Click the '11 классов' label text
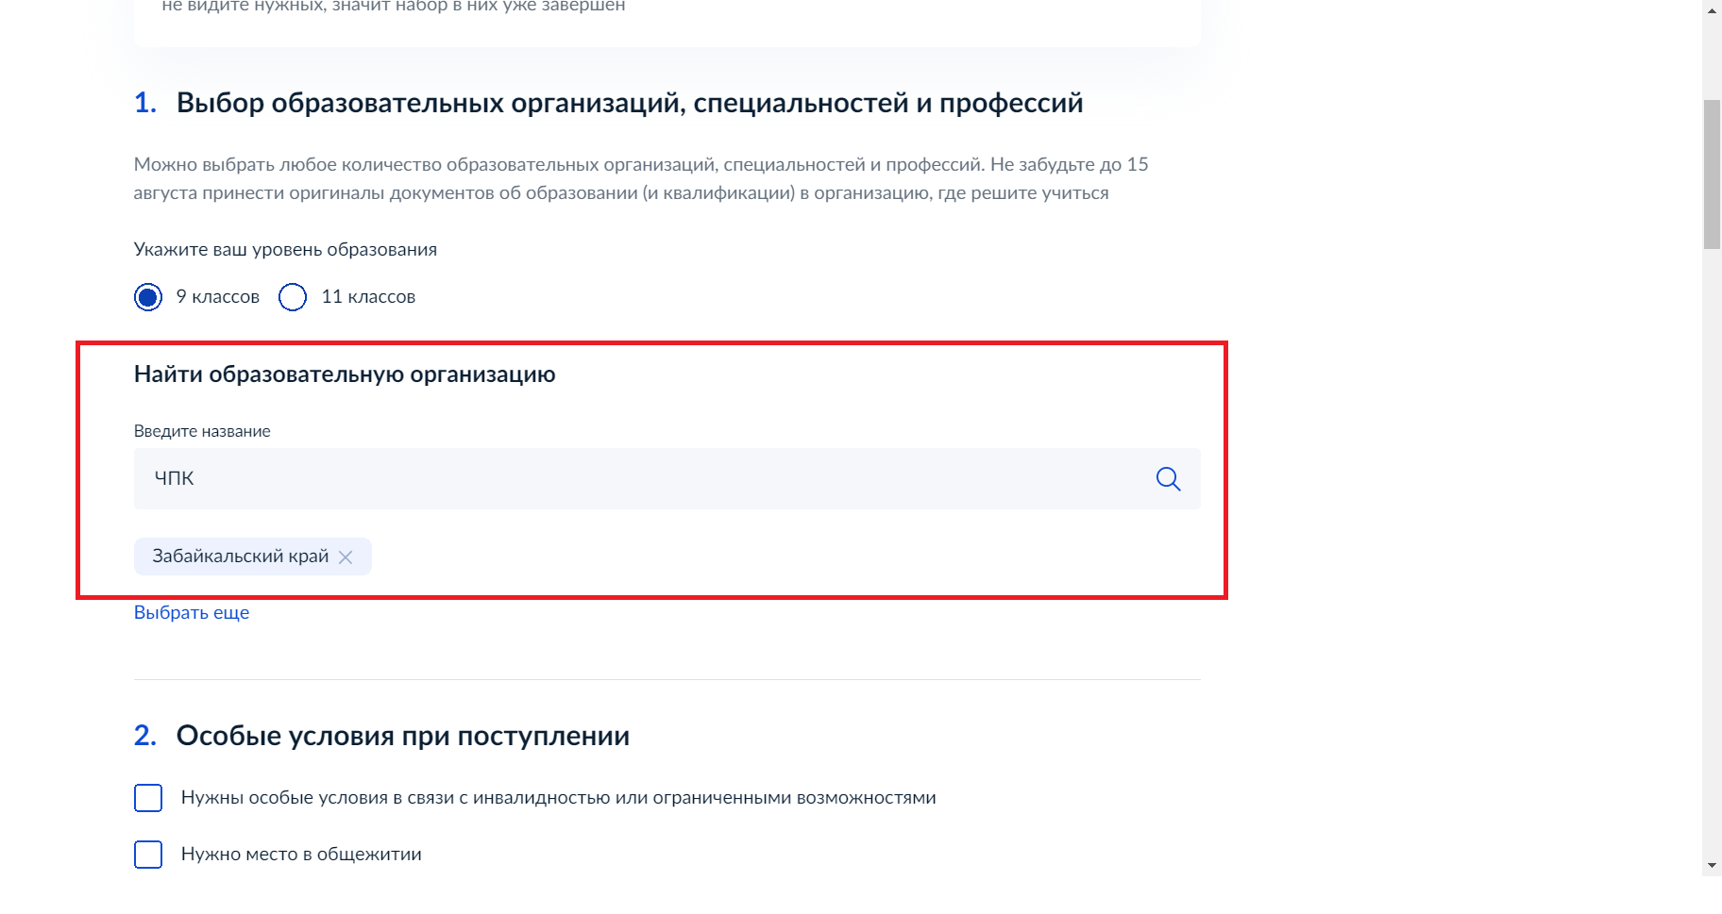1722x914 pixels. point(368,297)
